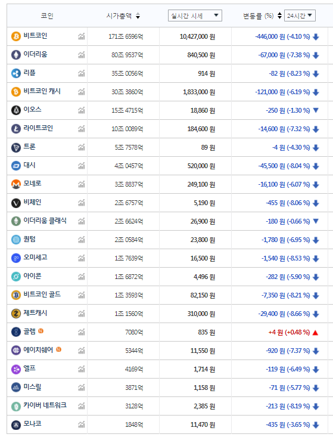Select the market cap 7080억
The width and height of the screenshot is (333, 437).
tap(134, 332)
